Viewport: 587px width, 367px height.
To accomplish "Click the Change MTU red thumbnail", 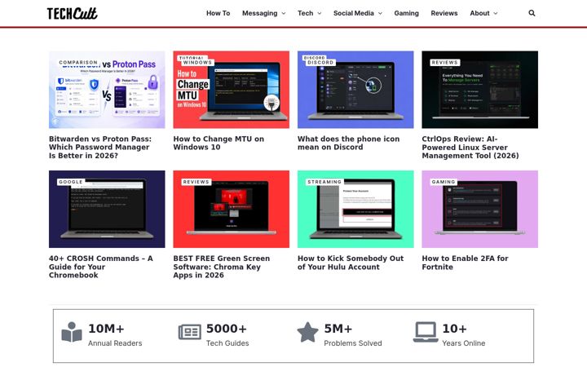I will point(231,90).
